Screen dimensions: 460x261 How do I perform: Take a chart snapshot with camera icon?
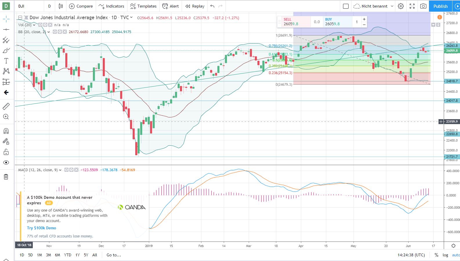tap(423, 6)
